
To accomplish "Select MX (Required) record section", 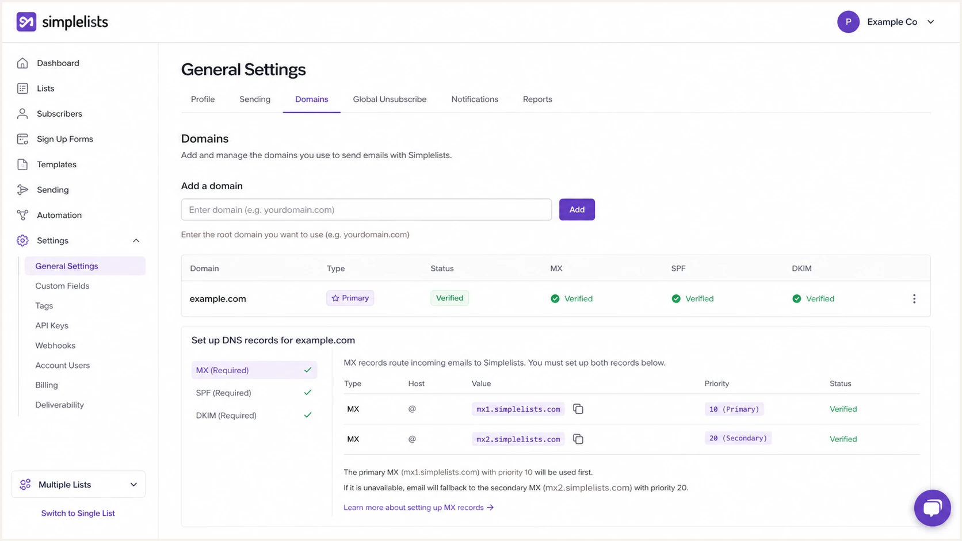I will click(254, 370).
